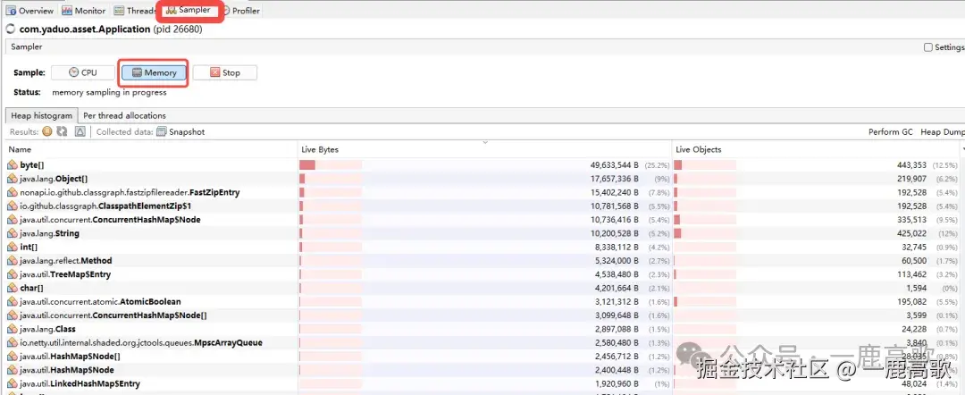Click the icon next to java.lang.Object[]
The height and width of the screenshot is (395, 965).
[x=13, y=179]
